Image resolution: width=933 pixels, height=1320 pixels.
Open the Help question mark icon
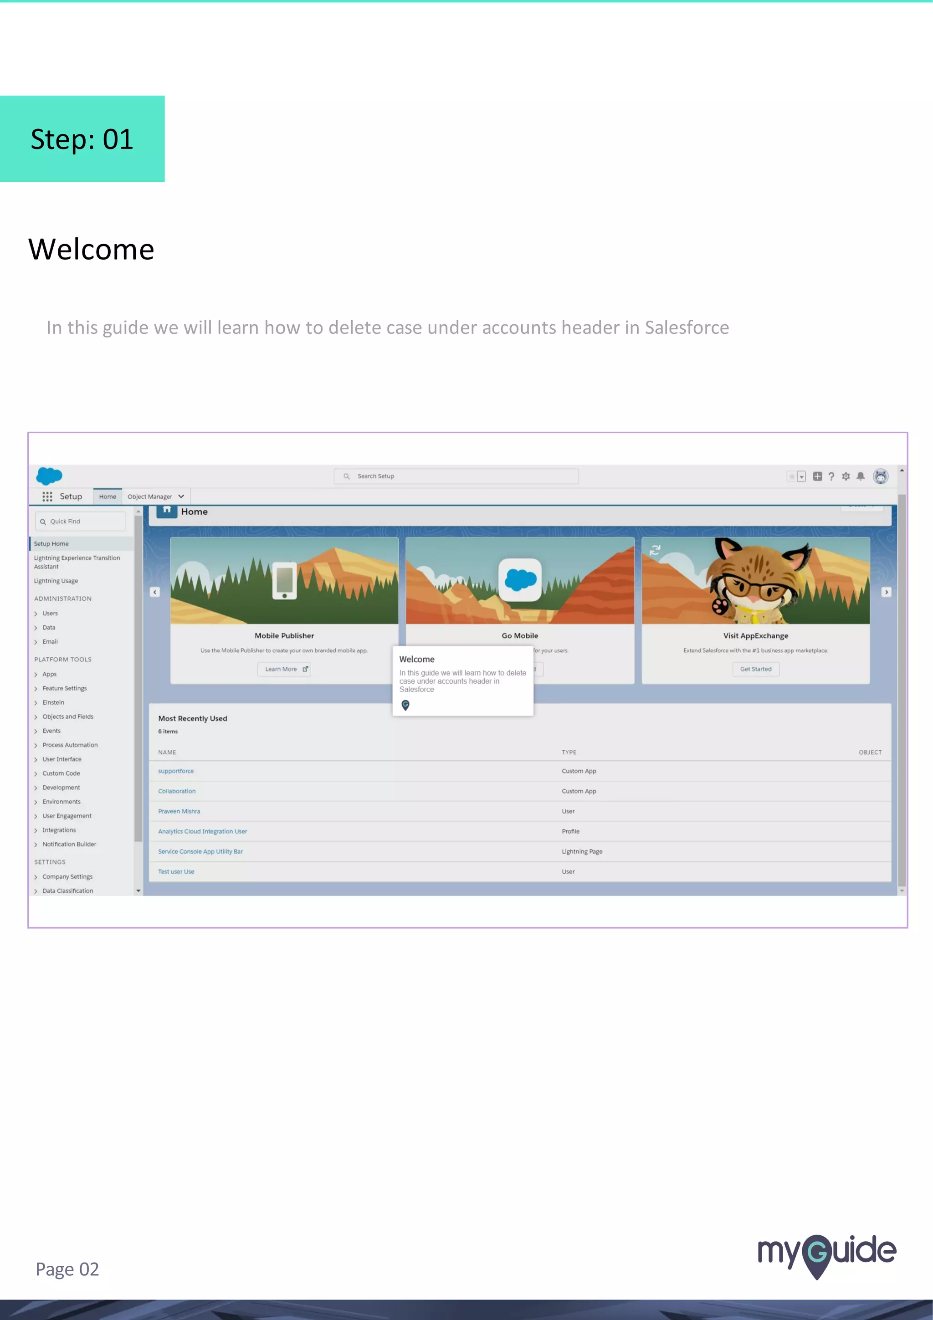pos(831,476)
